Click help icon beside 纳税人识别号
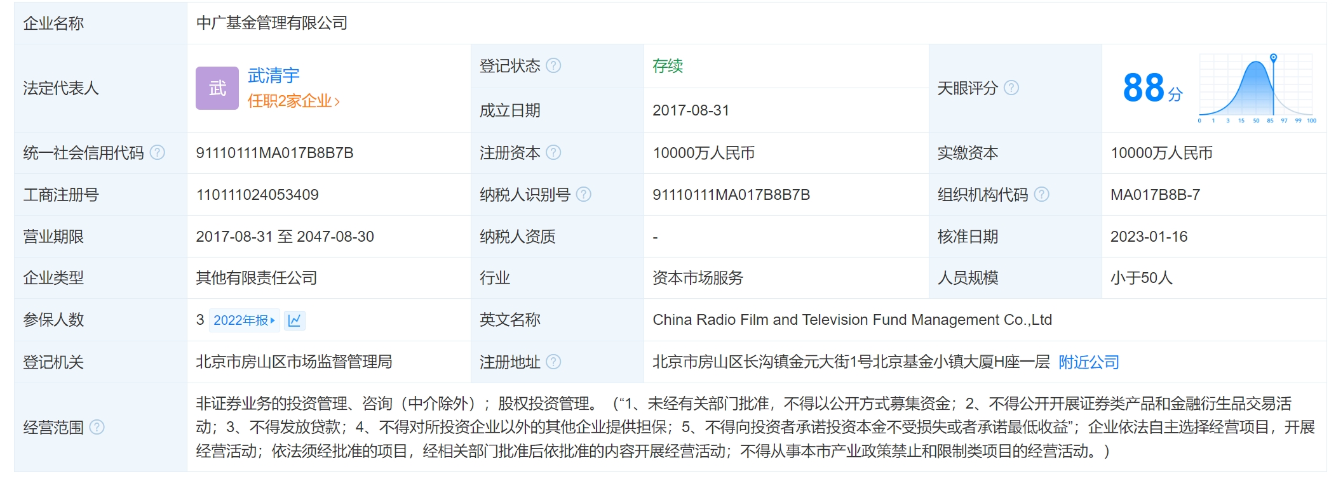Viewport: 1336px width, 479px height. pyautogui.click(x=584, y=194)
